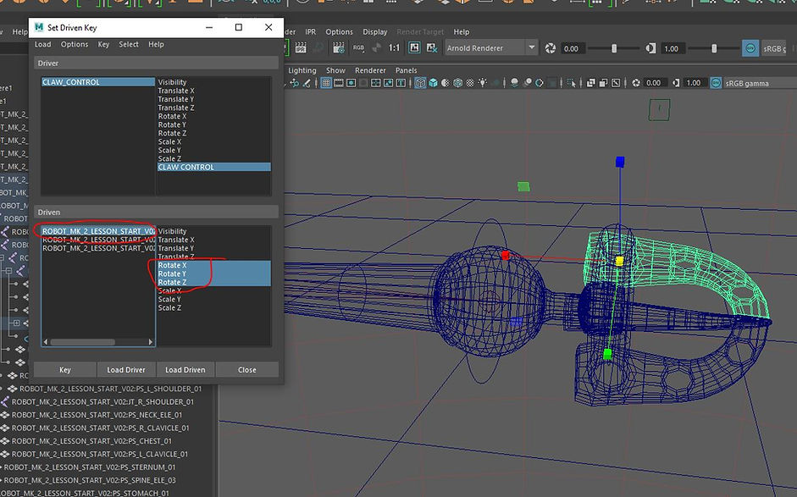Screen dimensions: 797x497
Task: Toggle the film gate display
Action: [x=339, y=83]
